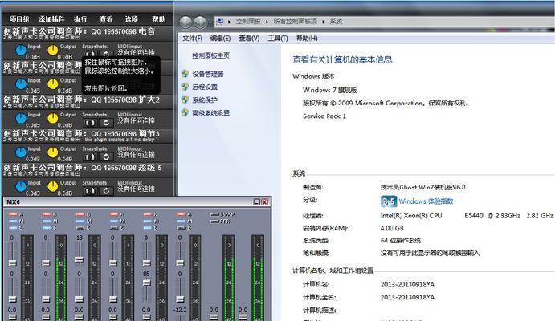Open 系统保护 from the control panel sidebar
The image size is (555, 321).
[205, 100]
